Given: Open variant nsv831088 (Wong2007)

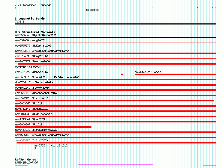Looking at the screenshot, I should 30,40.
